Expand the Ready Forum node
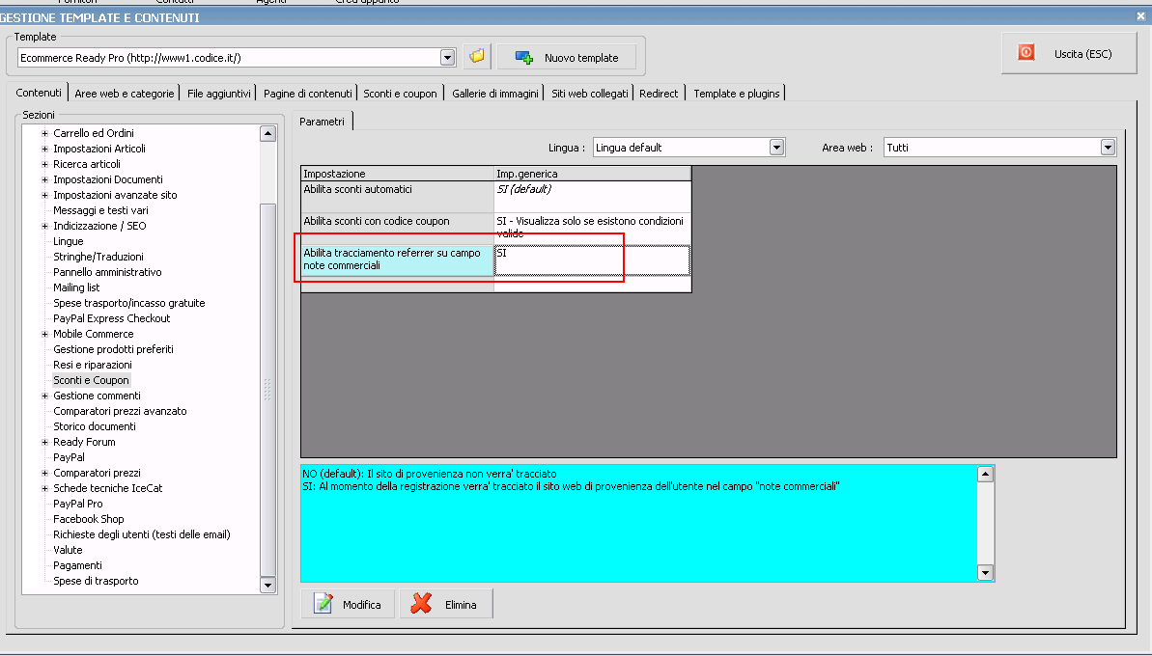Image resolution: width=1152 pixels, height=656 pixels. pyautogui.click(x=44, y=443)
